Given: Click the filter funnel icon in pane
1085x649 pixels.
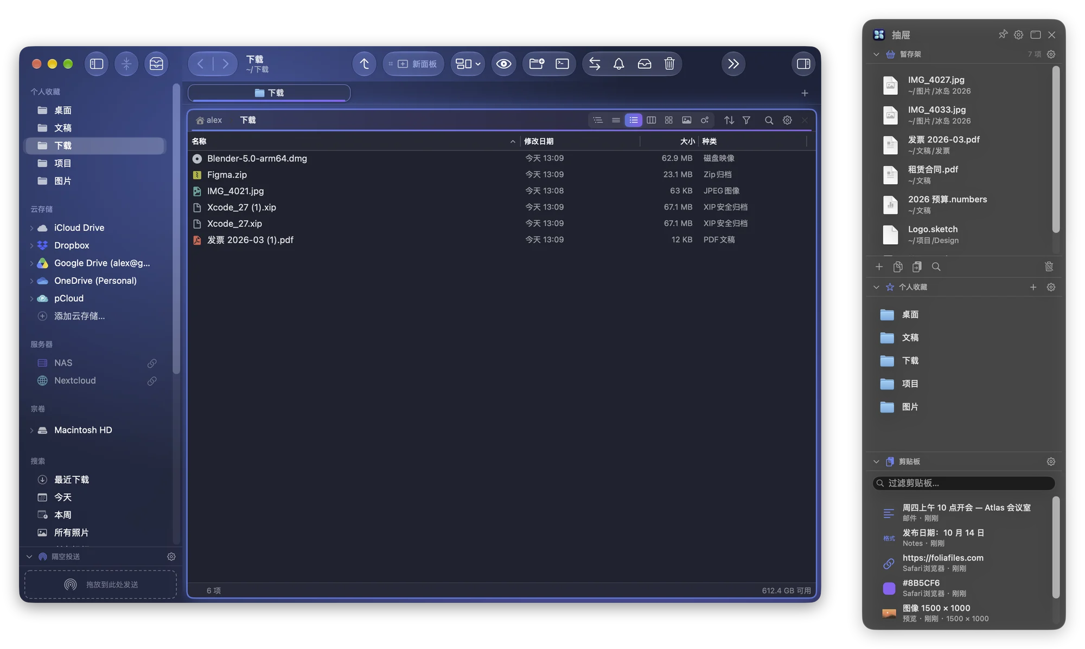Looking at the screenshot, I should [x=746, y=120].
